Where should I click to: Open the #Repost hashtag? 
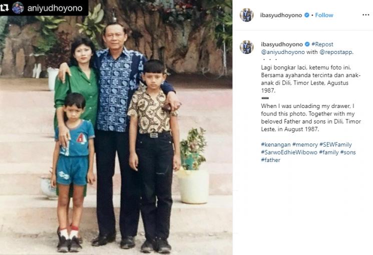point(322,44)
